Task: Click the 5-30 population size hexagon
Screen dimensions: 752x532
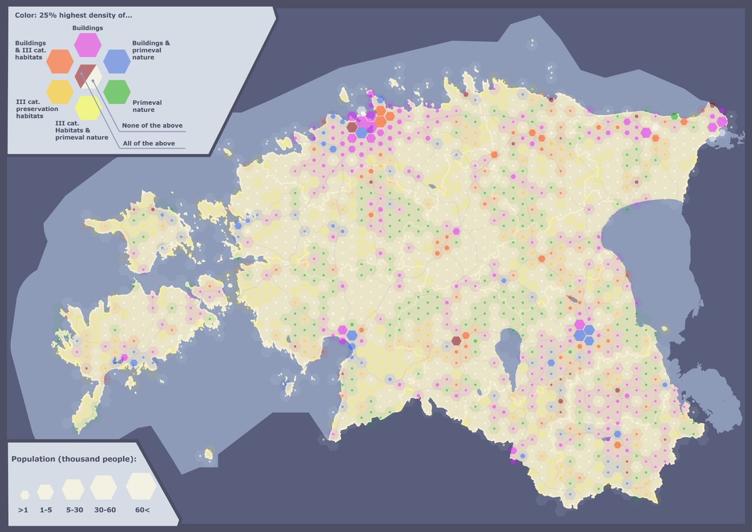Action: point(73,489)
